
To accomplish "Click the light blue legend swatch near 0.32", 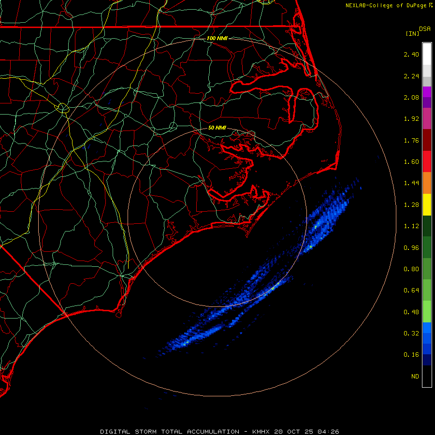I will click(427, 328).
